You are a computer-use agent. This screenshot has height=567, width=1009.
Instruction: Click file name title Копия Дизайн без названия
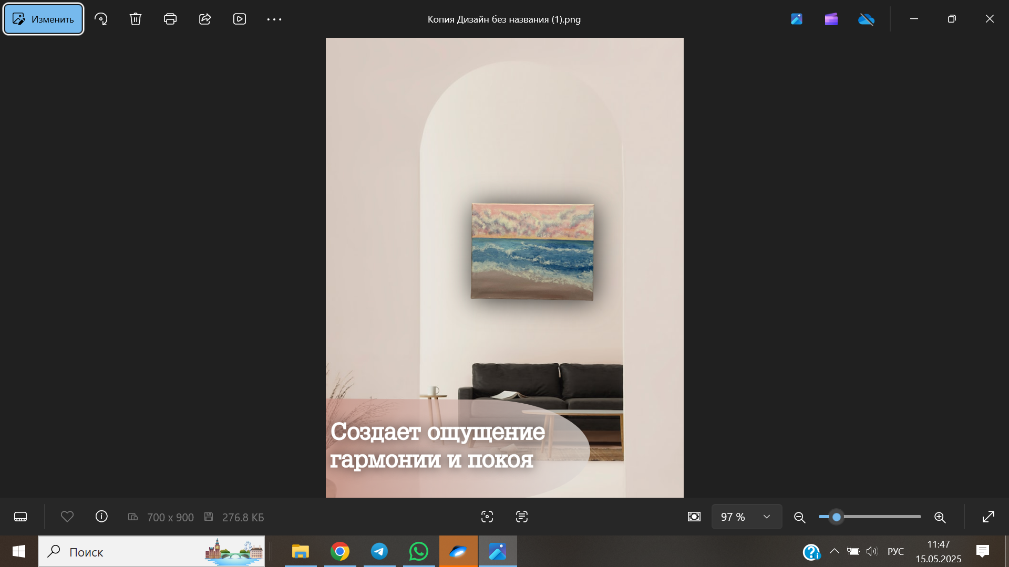point(504,19)
